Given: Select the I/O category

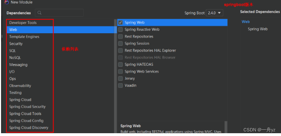Looking at the screenshot, I should [12, 72].
